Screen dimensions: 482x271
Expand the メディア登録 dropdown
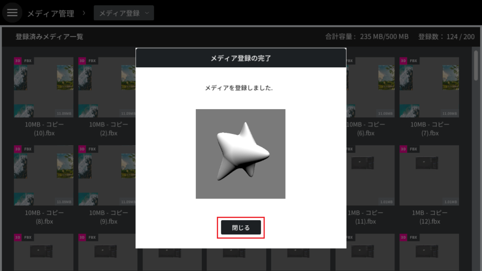coord(124,13)
